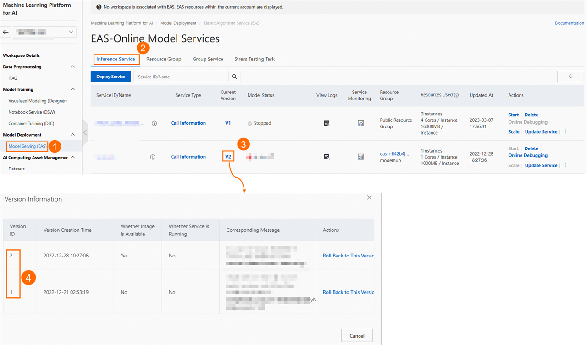The height and width of the screenshot is (345, 587).
Task: Open Workspace Details in the sidebar
Action: pyautogui.click(x=21, y=55)
